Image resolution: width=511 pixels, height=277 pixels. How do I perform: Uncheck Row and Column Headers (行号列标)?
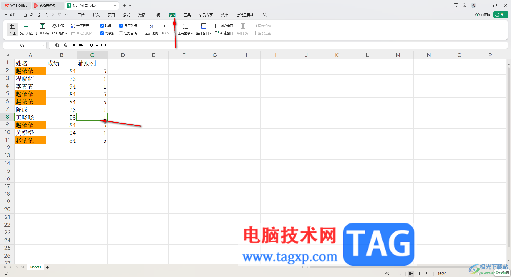pyautogui.click(x=121, y=26)
